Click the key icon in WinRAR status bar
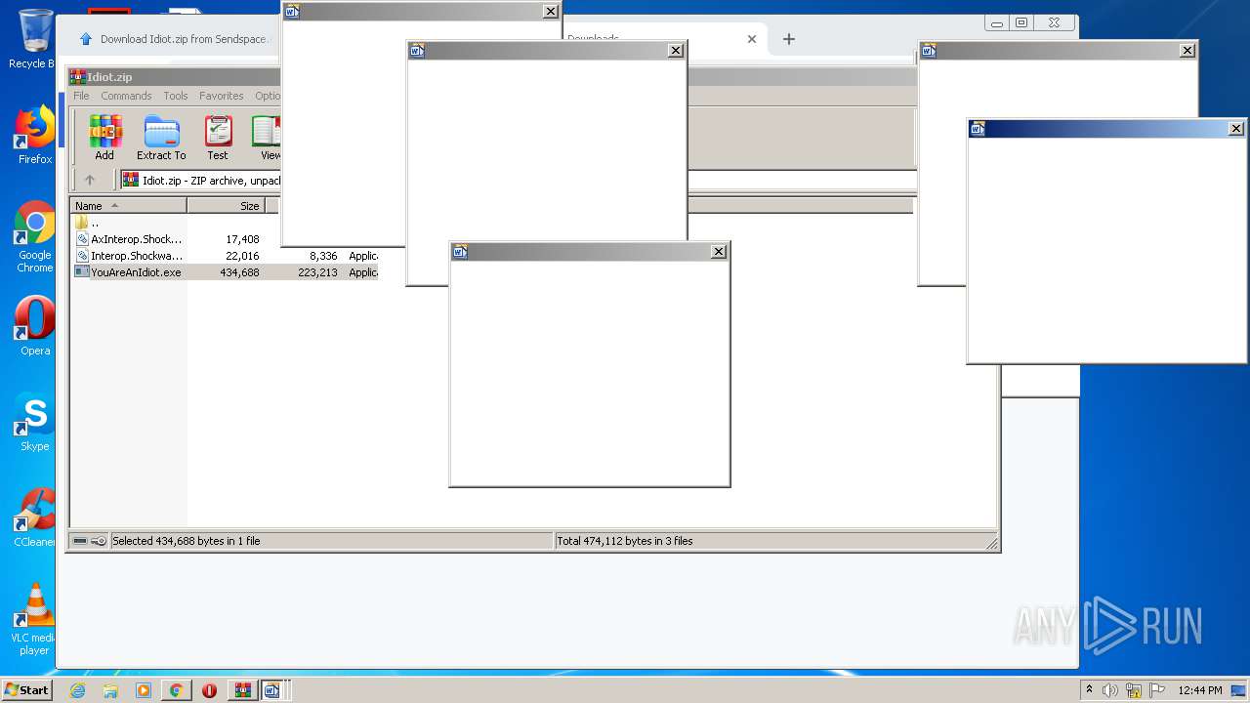 99,541
